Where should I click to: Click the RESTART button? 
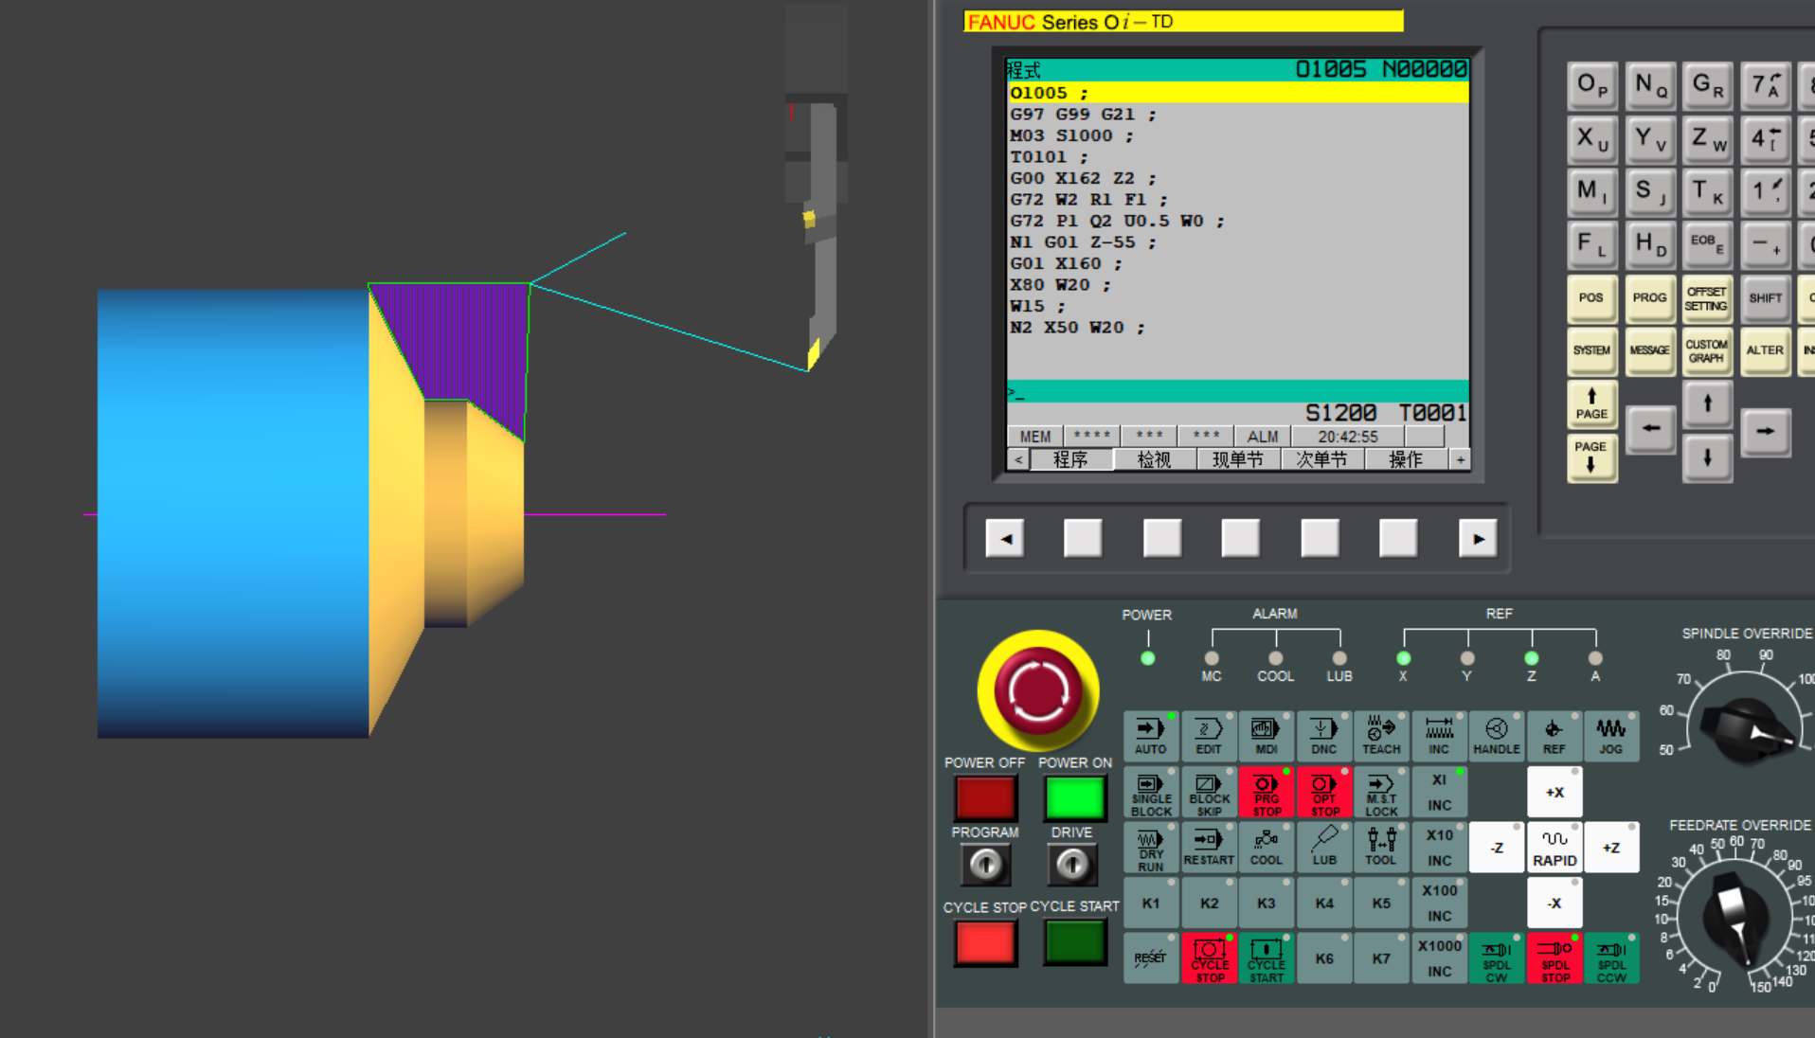click(x=1209, y=848)
